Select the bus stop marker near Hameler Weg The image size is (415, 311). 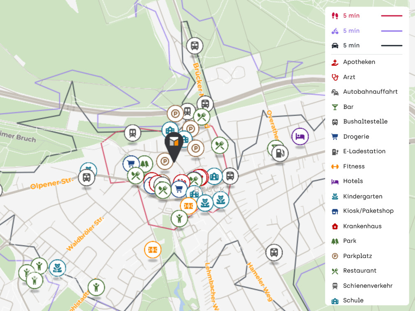tap(274, 252)
